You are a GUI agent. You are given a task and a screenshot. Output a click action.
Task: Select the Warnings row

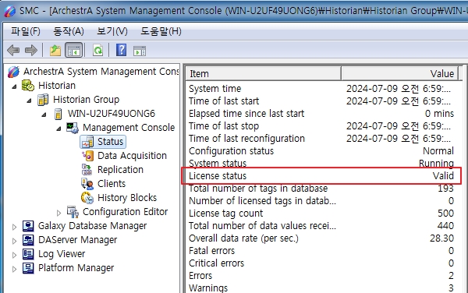(321, 288)
